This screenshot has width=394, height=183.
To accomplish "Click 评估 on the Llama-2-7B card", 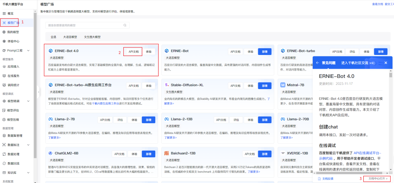I will (x=120, y=120).
